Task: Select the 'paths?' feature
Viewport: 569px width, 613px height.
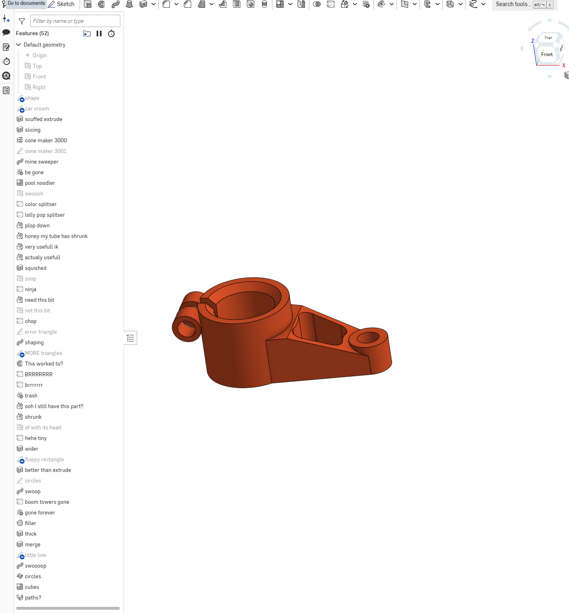Action: [x=33, y=597]
